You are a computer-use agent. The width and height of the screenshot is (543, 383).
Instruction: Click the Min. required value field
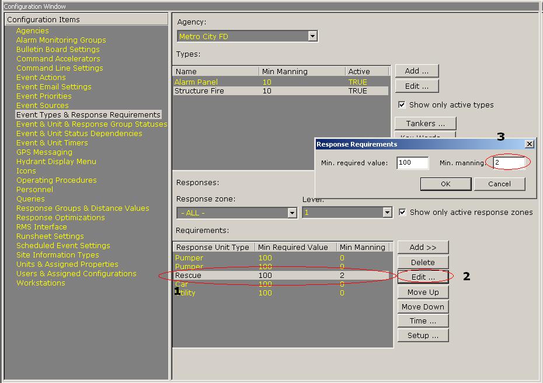(x=412, y=163)
